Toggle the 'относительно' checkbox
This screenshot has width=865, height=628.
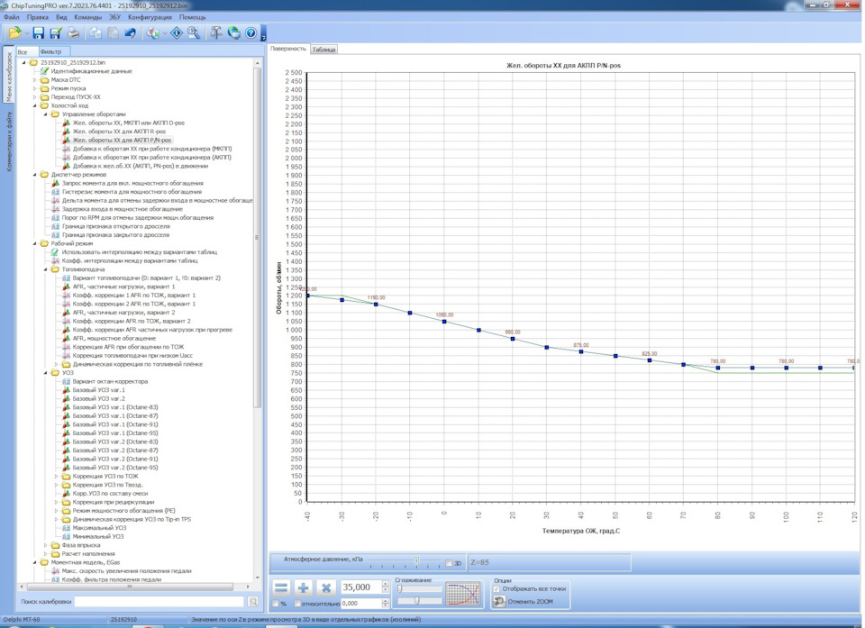point(298,604)
